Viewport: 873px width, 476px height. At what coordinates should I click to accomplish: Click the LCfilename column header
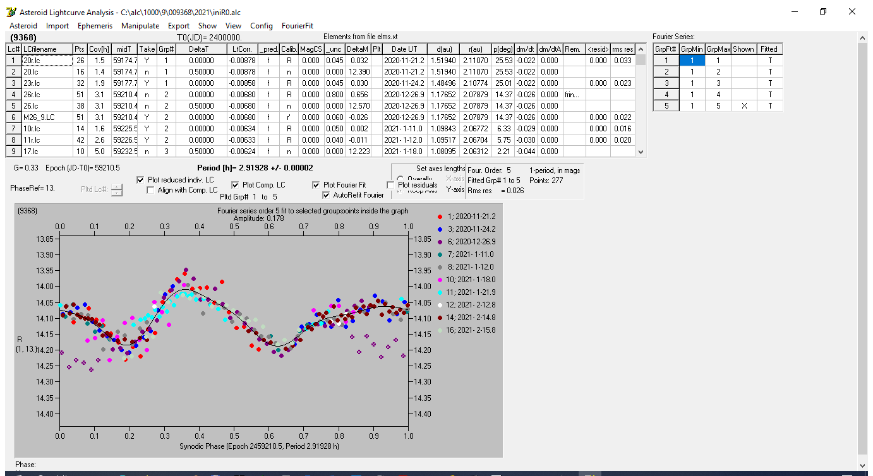coord(47,49)
